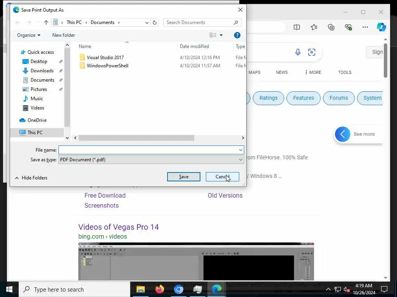
Task: Expand the File name history dropdown
Action: [x=240, y=150]
